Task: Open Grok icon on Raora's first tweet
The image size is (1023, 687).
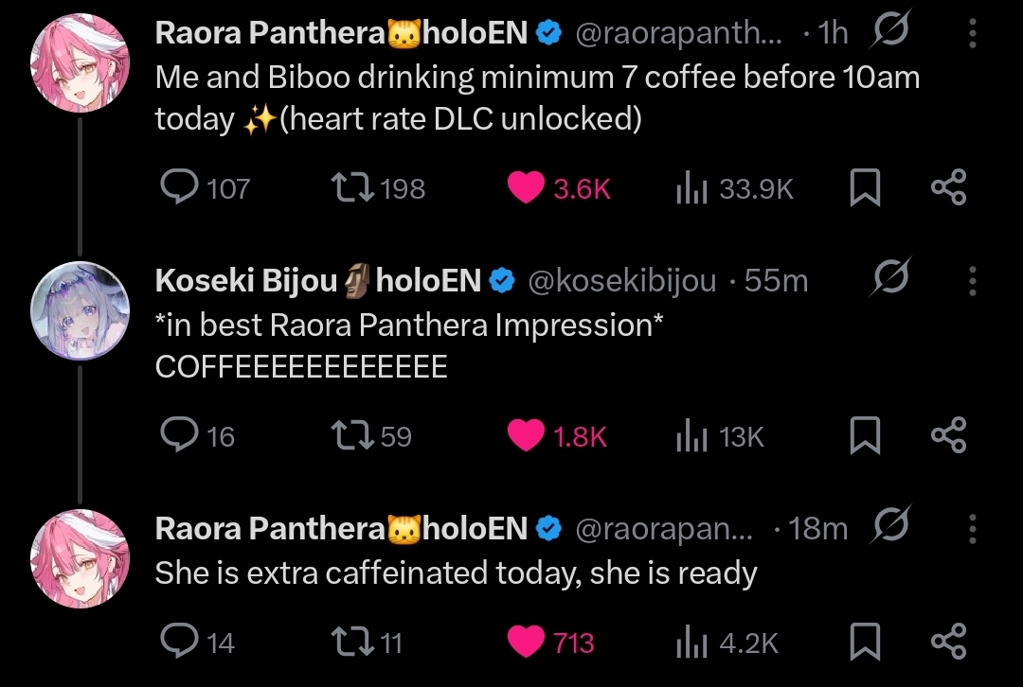Action: (x=890, y=34)
